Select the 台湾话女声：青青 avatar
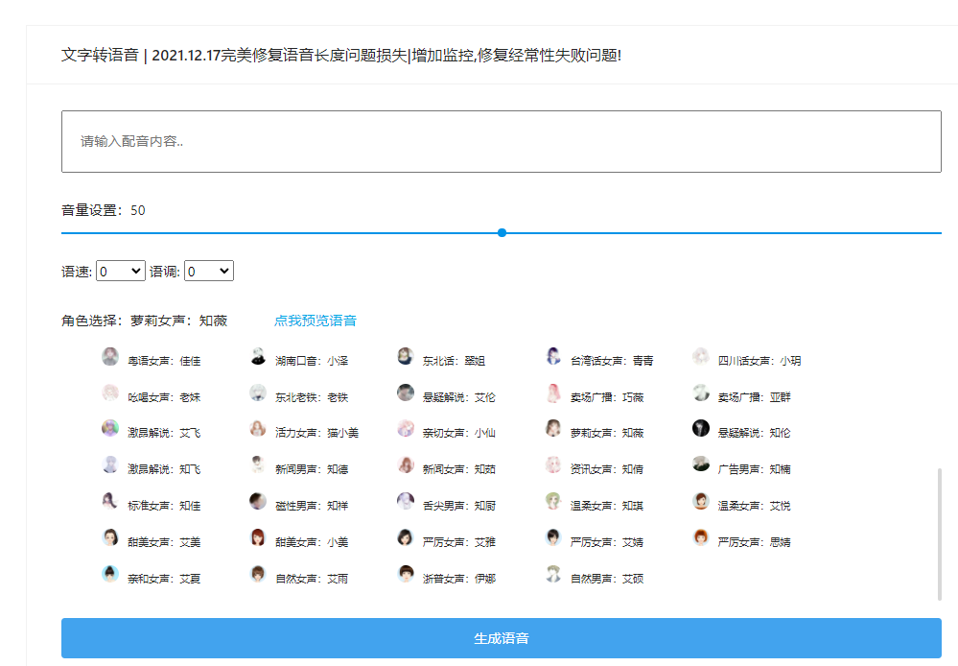This screenshot has height=666, width=958. click(x=553, y=357)
